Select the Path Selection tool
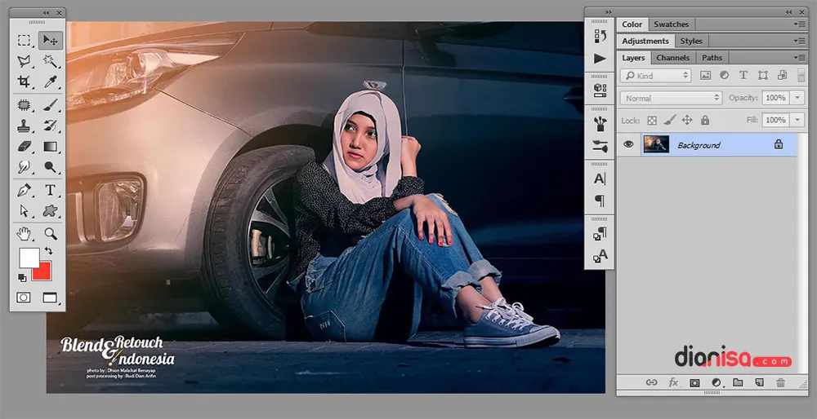Image resolution: width=817 pixels, height=419 pixels. click(x=24, y=210)
